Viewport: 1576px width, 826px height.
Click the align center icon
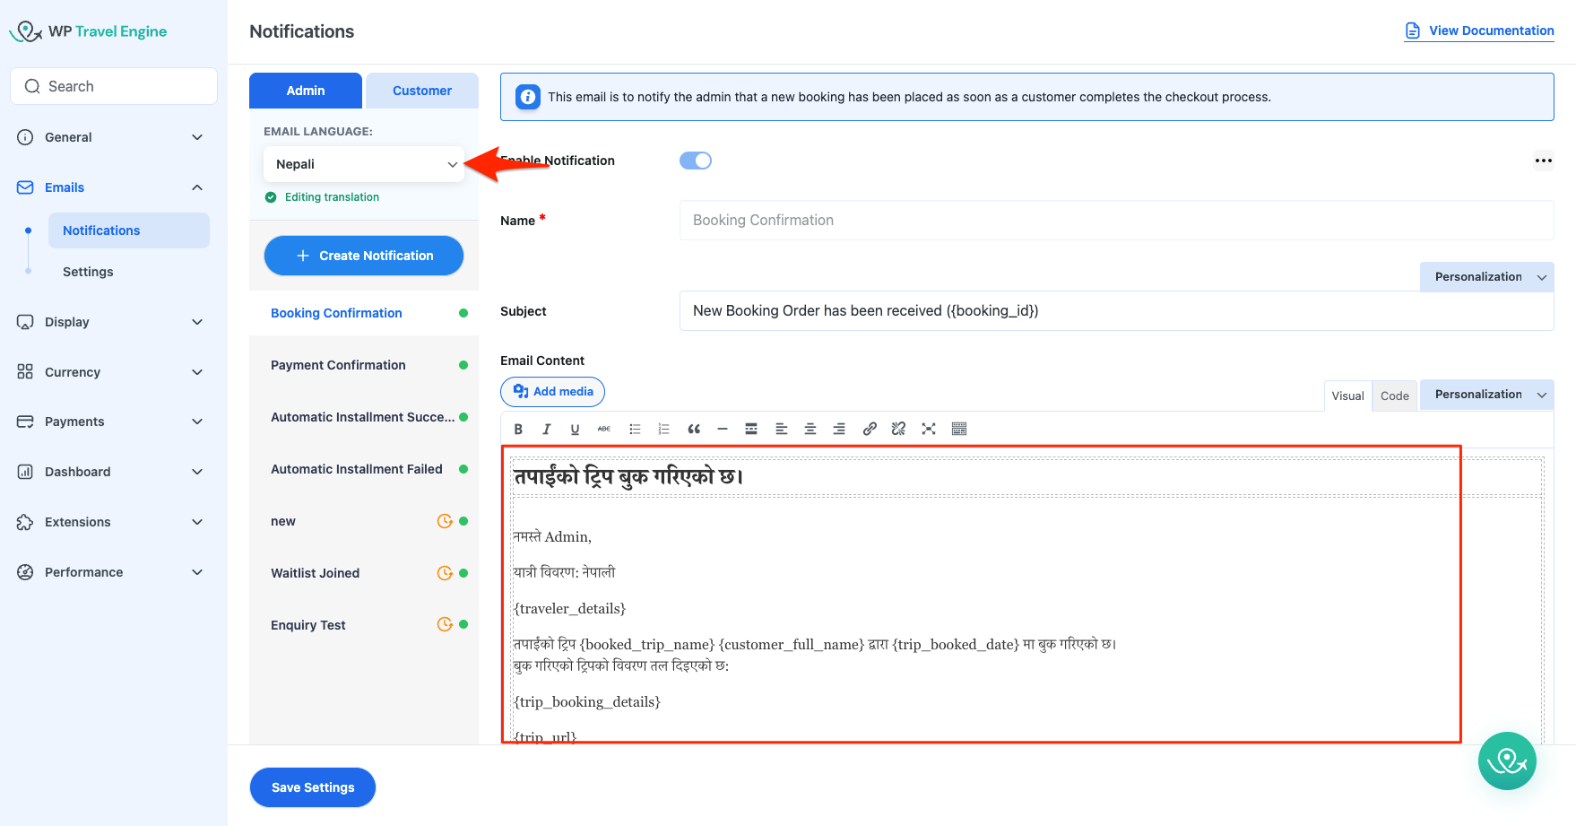pos(810,429)
